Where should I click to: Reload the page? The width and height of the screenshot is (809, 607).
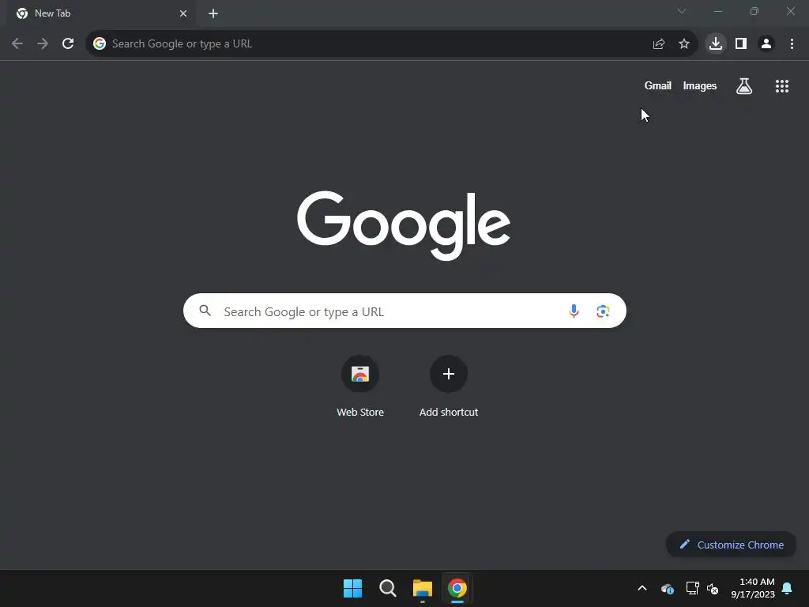tap(68, 44)
